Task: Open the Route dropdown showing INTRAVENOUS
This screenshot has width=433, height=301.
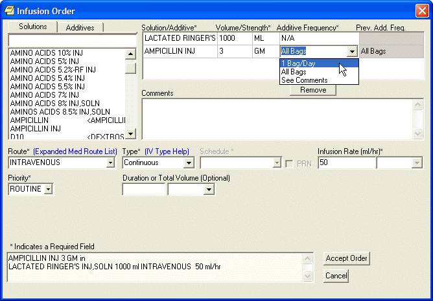Action: [x=110, y=163]
